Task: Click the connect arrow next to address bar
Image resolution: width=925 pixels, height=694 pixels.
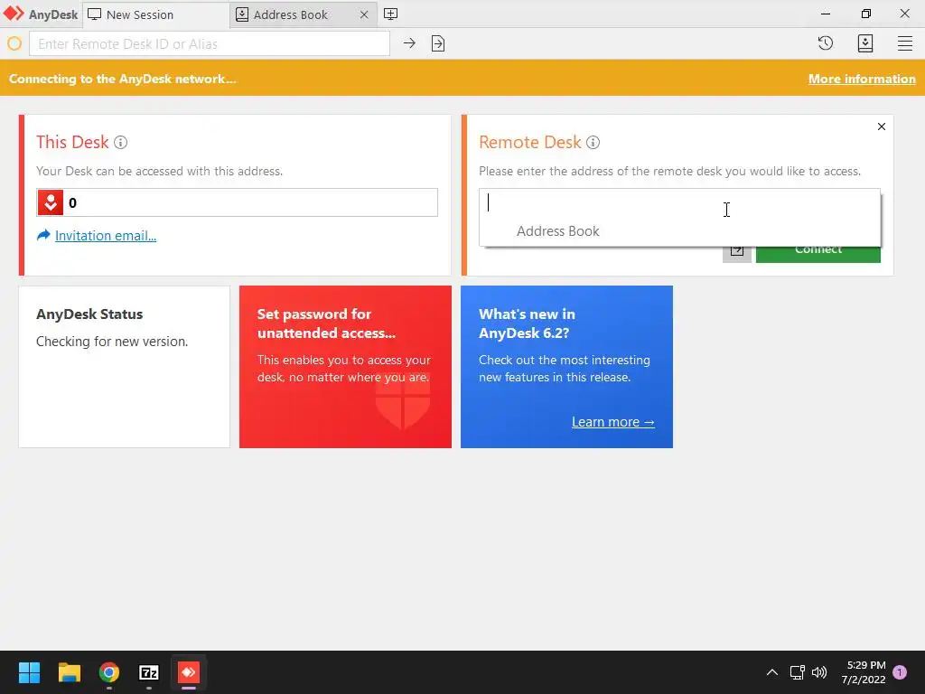Action: [409, 43]
